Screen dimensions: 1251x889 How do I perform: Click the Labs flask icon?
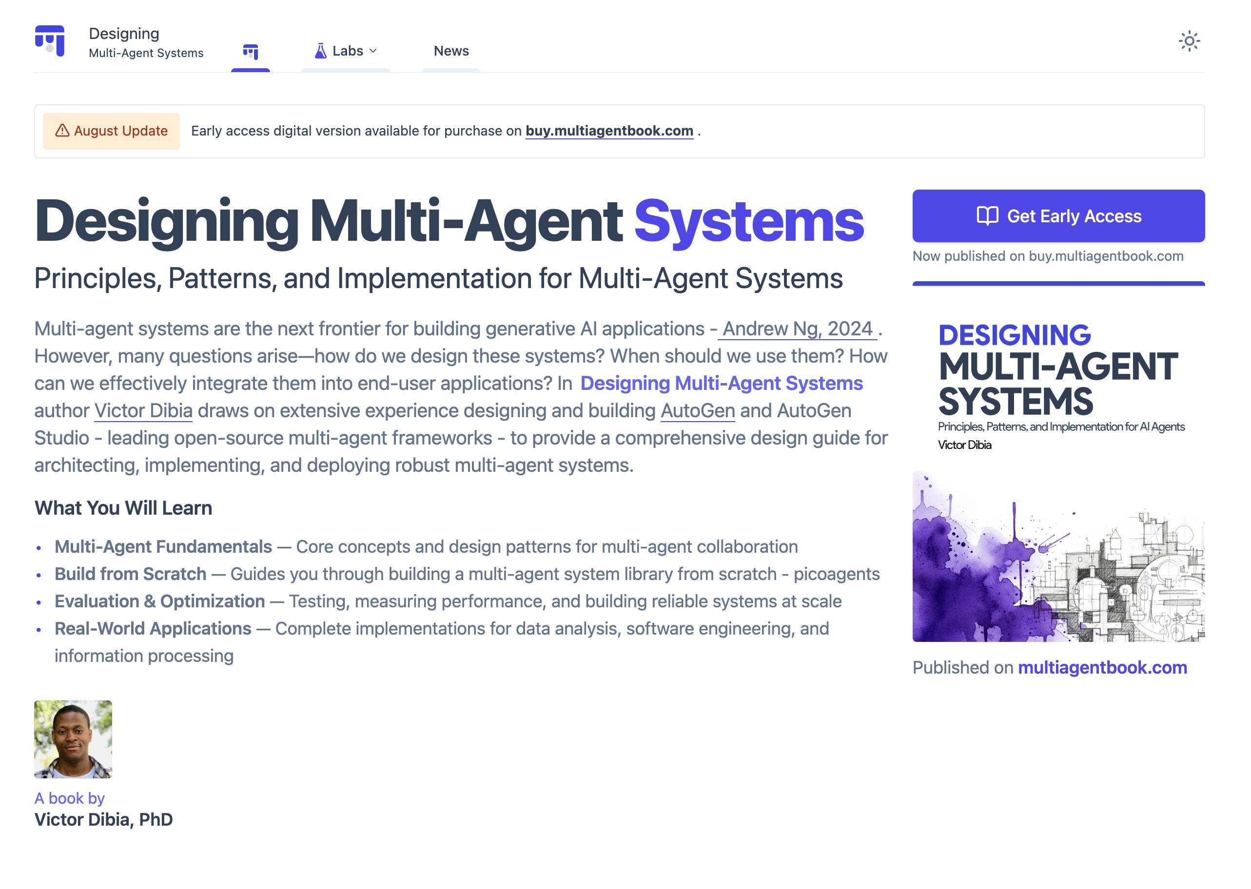[x=320, y=51]
